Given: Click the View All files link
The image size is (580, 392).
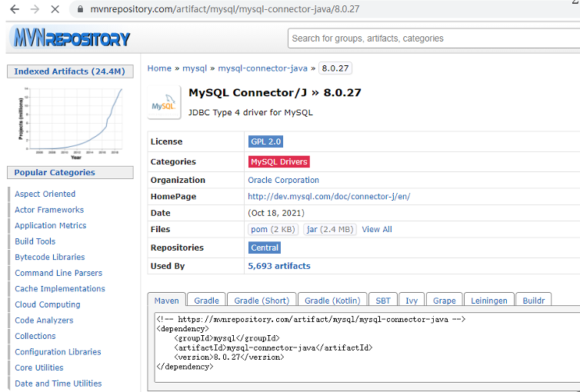Looking at the screenshot, I should pyautogui.click(x=377, y=230).
